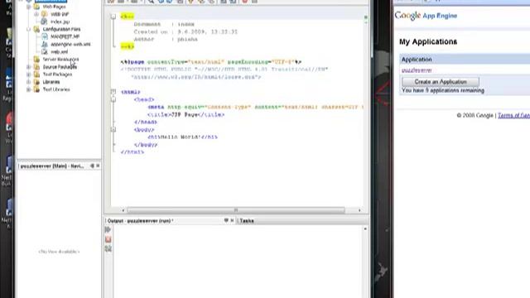530x298 pixels.
Task: Click Create an Application button in browser
Action: click(441, 82)
